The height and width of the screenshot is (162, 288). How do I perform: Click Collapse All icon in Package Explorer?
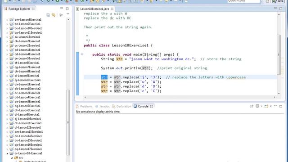point(48,15)
